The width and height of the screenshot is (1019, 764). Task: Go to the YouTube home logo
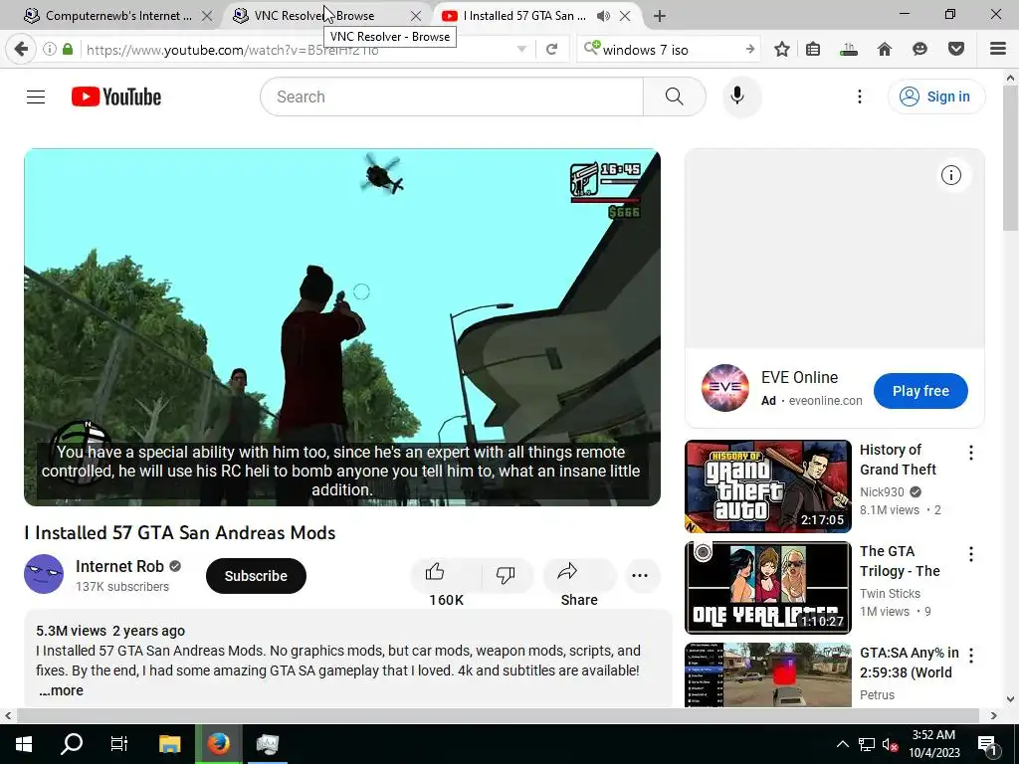(116, 96)
